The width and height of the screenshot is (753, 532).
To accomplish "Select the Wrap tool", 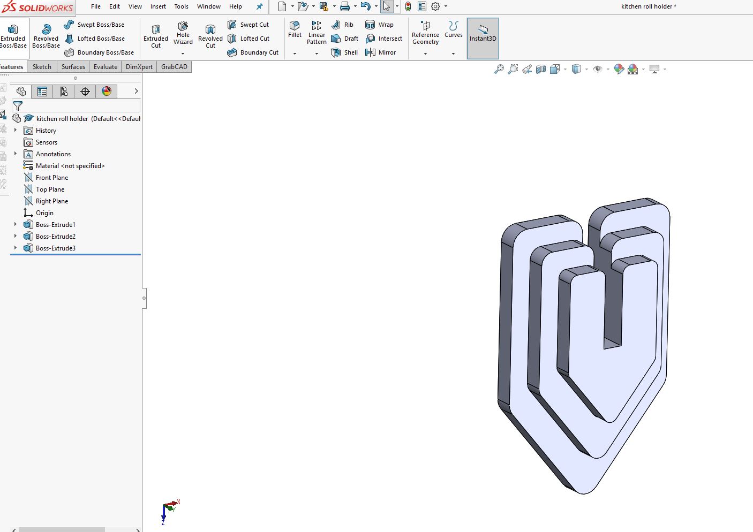I will (379, 25).
